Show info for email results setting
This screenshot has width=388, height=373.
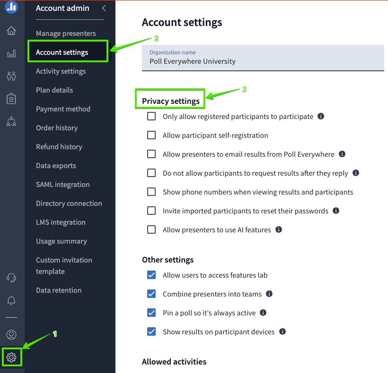point(342,154)
